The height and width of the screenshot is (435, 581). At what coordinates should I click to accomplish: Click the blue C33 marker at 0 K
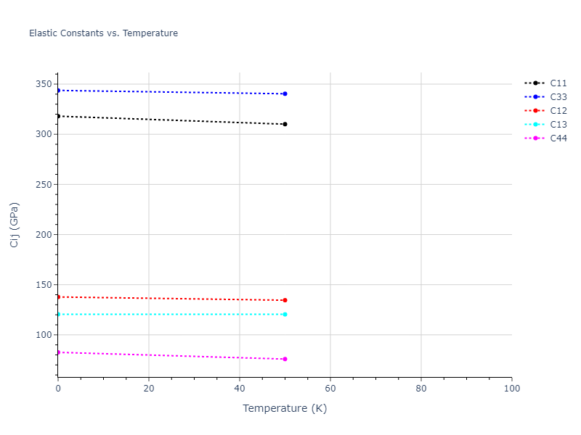pos(58,91)
